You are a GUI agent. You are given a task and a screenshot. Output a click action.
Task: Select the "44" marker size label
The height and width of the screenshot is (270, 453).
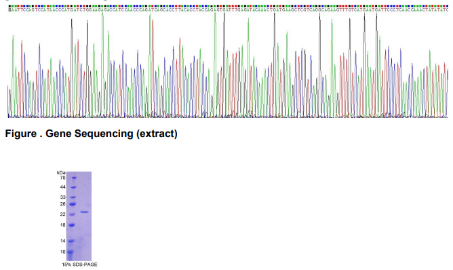click(x=62, y=187)
